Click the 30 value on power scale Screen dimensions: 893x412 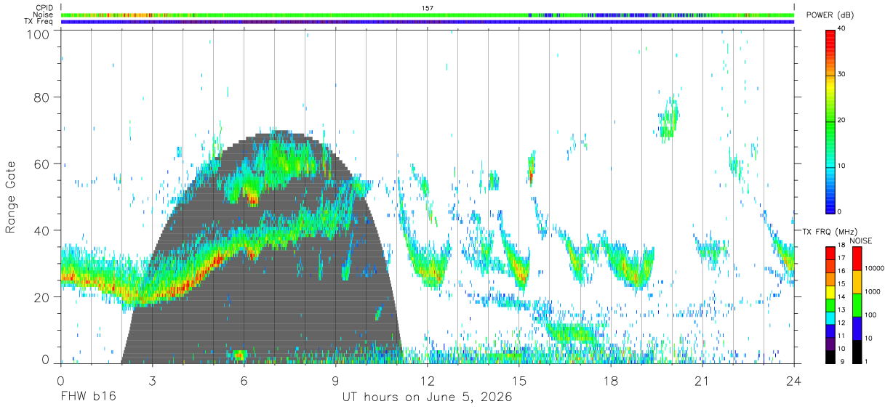(842, 75)
